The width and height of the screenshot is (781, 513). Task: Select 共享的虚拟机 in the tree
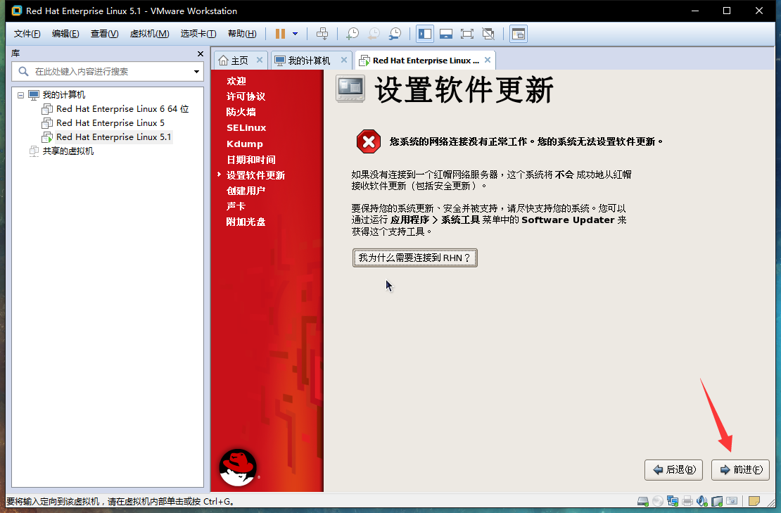[68, 151]
